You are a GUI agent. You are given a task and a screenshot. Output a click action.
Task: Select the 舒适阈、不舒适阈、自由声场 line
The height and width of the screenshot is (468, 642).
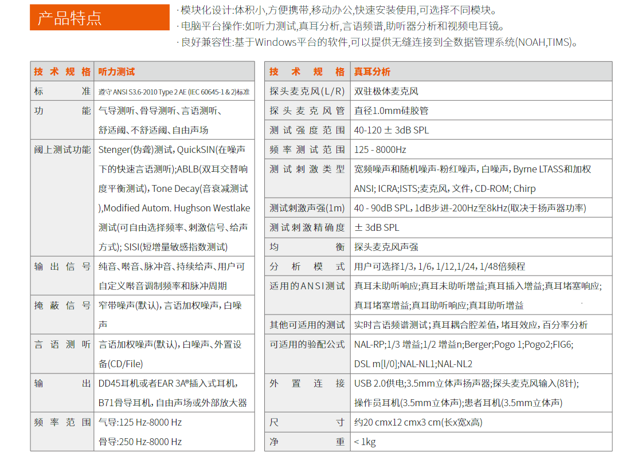pos(153,130)
